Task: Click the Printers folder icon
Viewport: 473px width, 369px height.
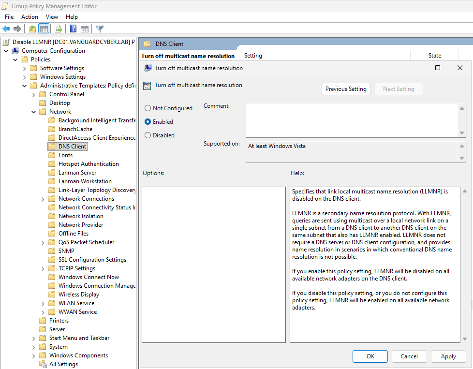Action: click(x=43, y=321)
